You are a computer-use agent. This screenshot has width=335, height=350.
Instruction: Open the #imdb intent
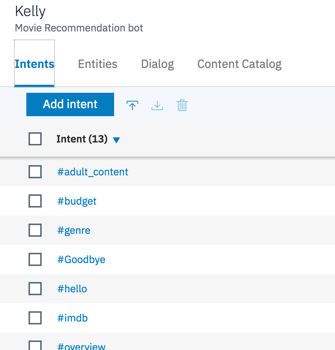click(72, 318)
